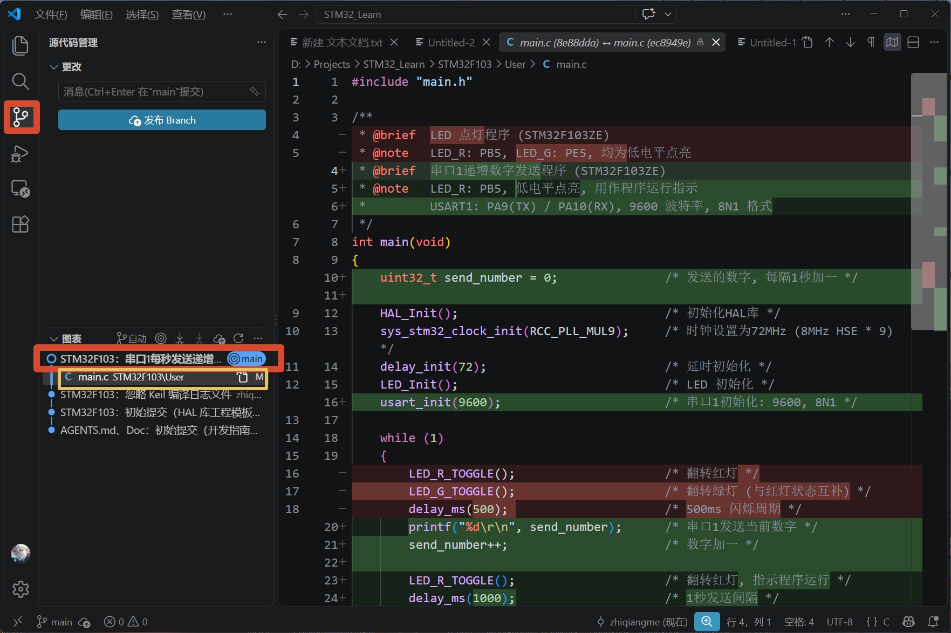Open graph section more actions

coord(258,338)
